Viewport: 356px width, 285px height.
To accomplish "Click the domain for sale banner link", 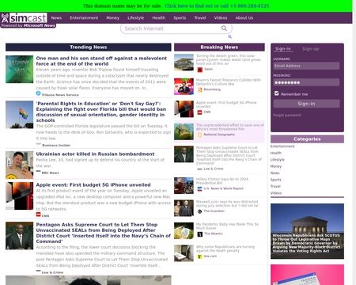I will click(217, 6).
